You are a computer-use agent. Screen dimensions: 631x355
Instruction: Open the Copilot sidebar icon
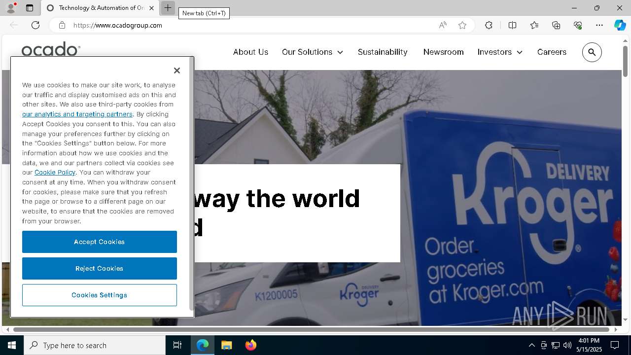click(620, 25)
